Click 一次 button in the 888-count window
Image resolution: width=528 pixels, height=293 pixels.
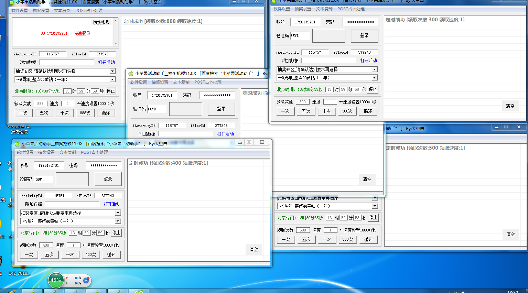[23, 113]
